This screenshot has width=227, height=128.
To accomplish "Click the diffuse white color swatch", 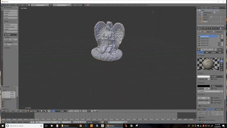I will (x=204, y=76).
